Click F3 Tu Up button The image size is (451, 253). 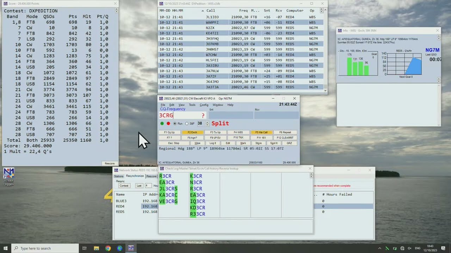click(215, 132)
